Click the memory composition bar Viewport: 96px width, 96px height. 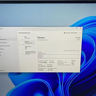[58, 56]
